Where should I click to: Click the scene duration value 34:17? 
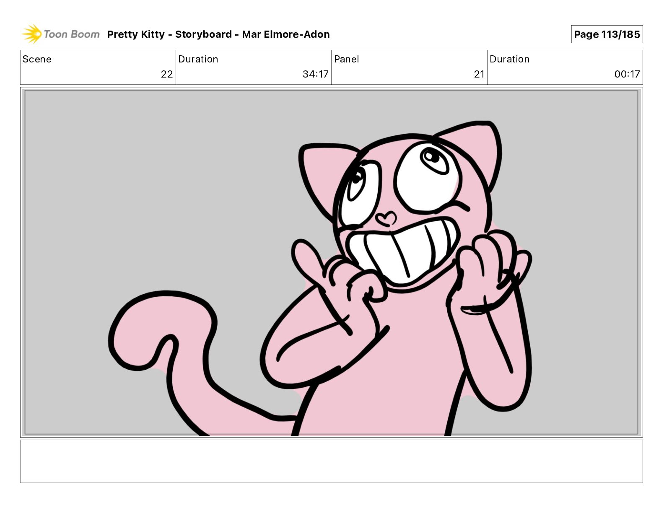click(x=316, y=74)
